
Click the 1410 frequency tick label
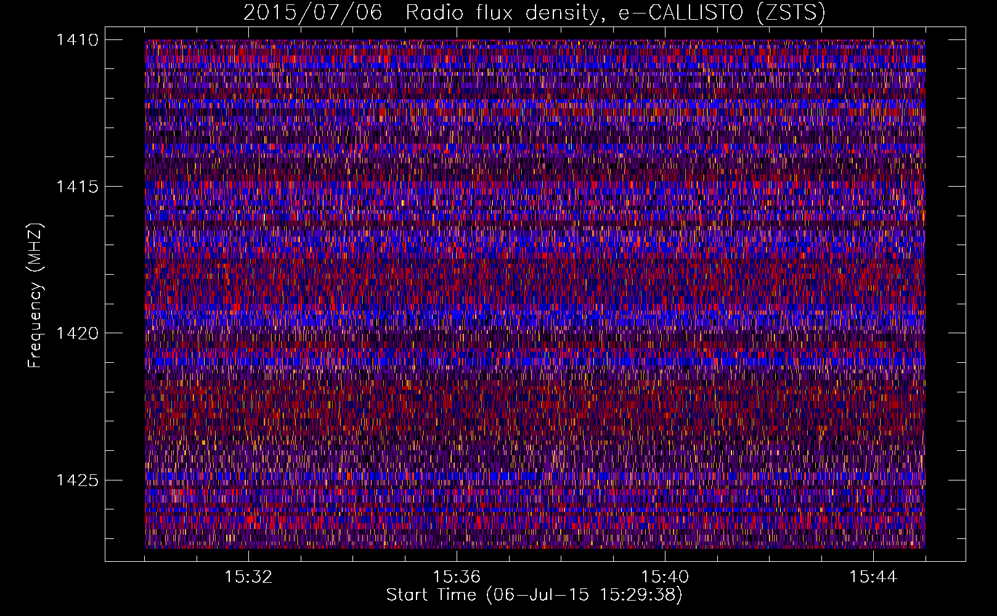coord(77,40)
